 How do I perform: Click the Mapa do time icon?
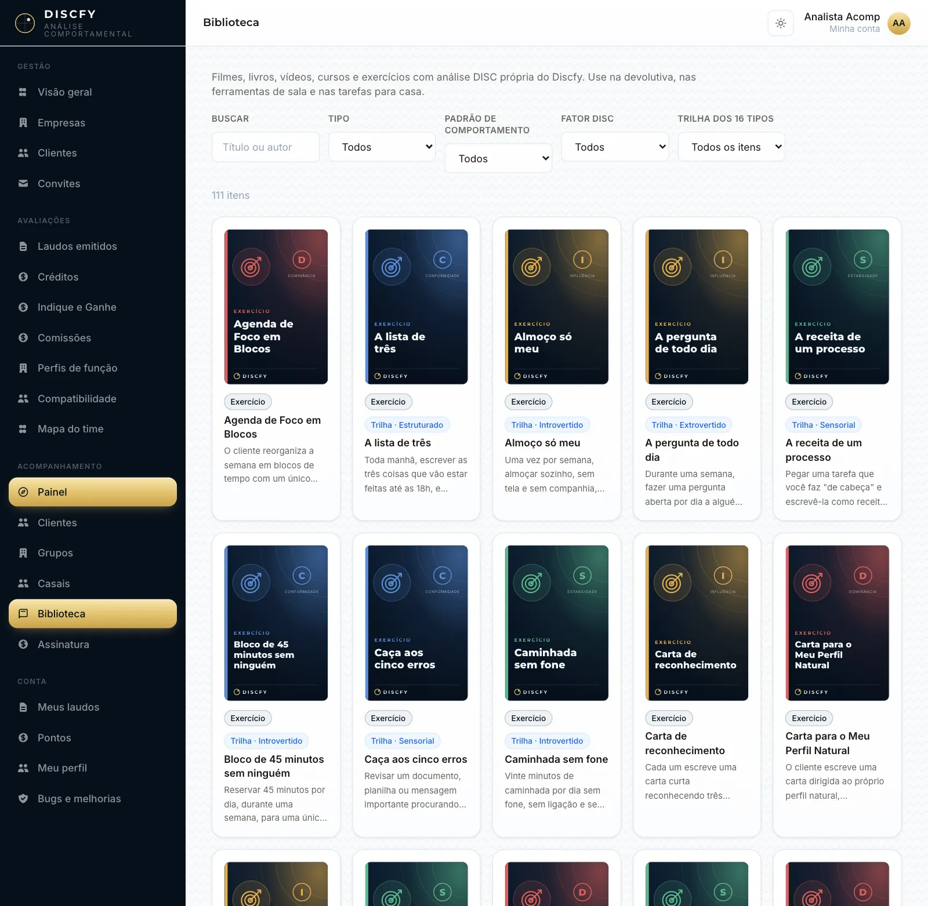coord(23,429)
